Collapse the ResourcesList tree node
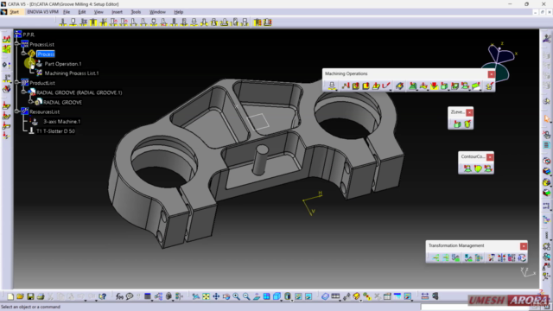This screenshot has height=311, width=553. click(16, 111)
